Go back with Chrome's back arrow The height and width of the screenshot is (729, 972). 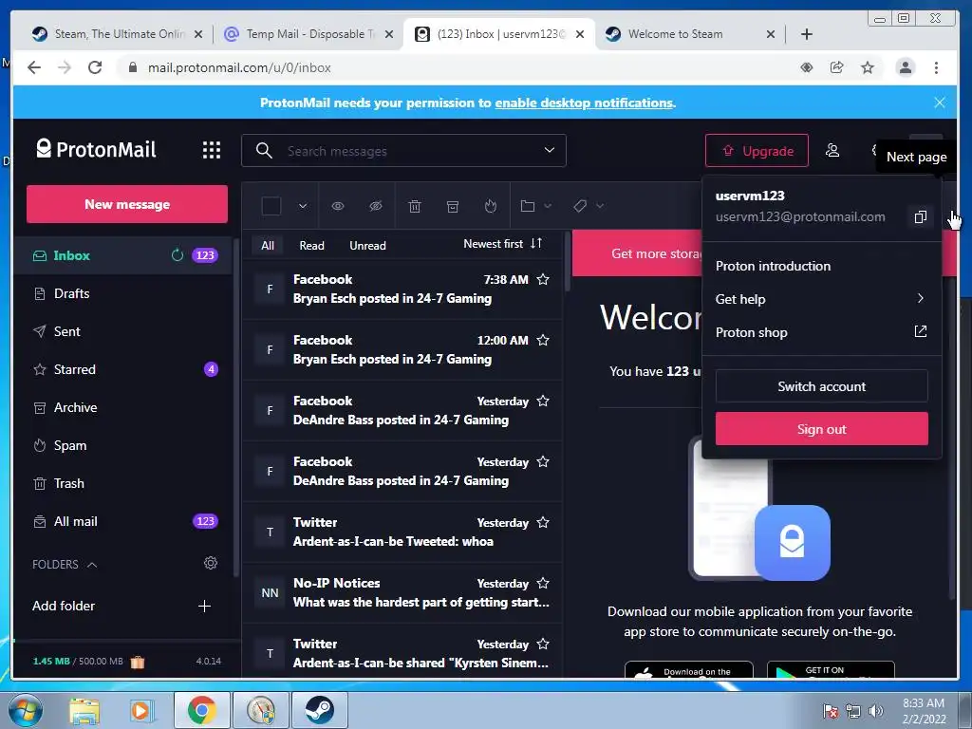34,67
